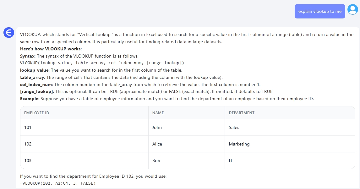This screenshot has width=360, height=189.
Task: Select the NAME column header
Action: (158, 113)
